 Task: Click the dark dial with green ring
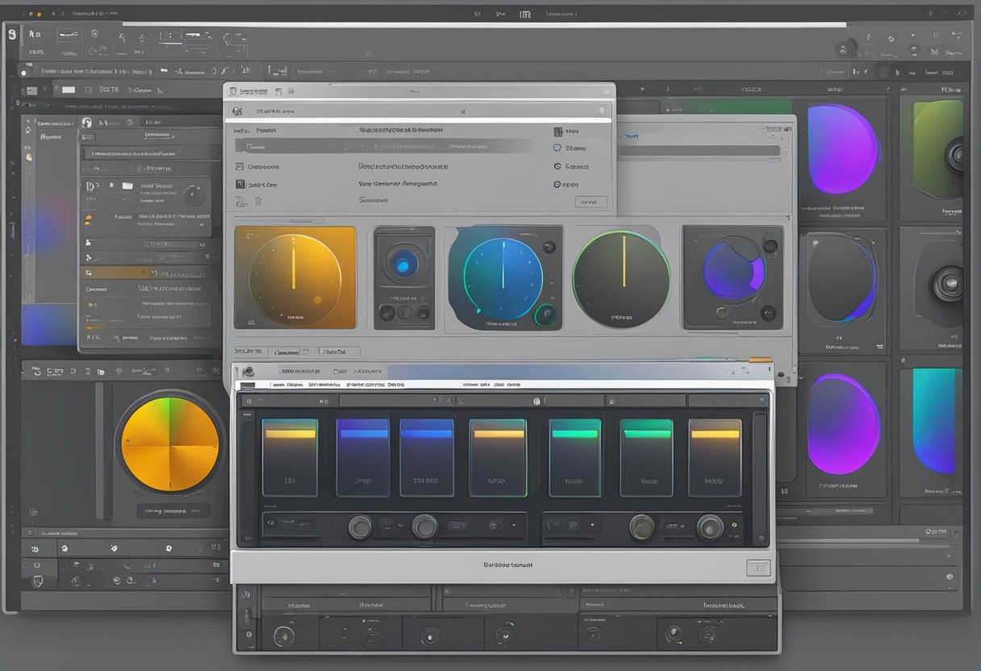621,279
